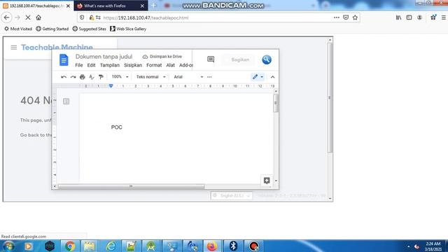Open the Add-on menu
448x252 pixels.
186,65
